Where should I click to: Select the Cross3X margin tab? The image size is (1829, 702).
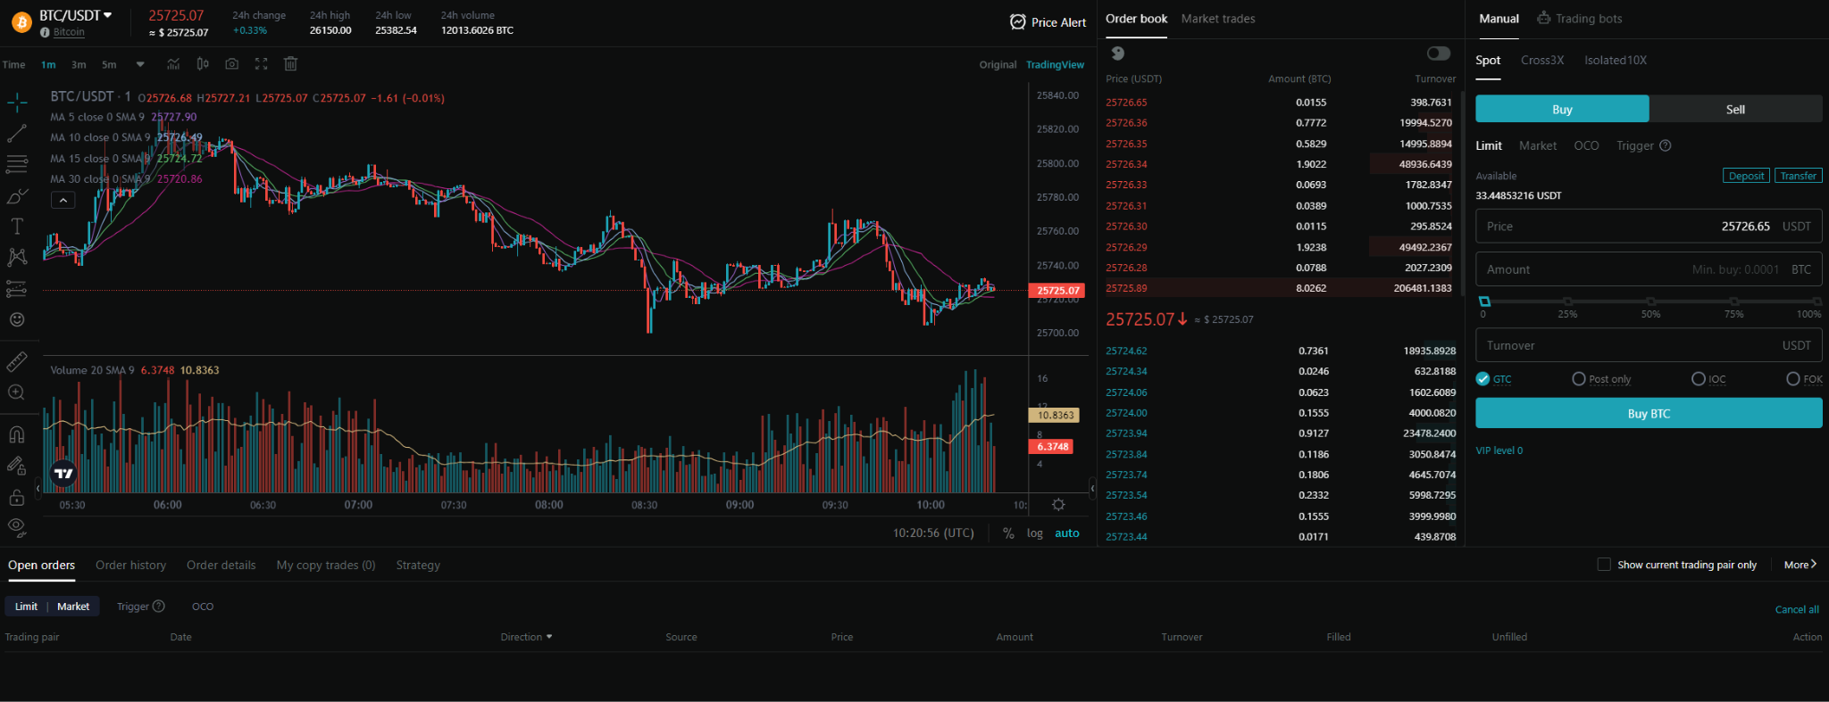[x=1542, y=61]
